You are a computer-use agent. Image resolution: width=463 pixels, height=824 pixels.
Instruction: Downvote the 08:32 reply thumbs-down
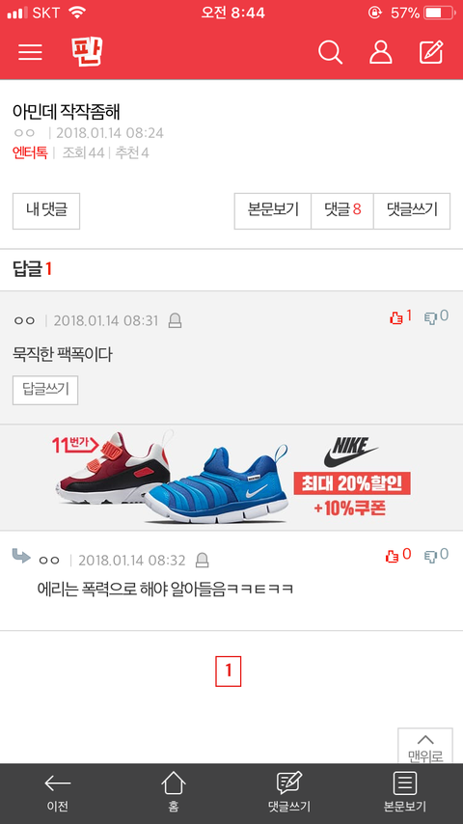pyautogui.click(x=436, y=555)
